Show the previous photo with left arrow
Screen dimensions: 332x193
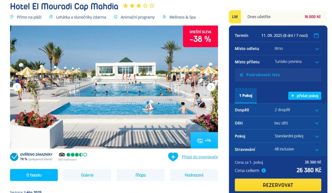pyautogui.click(x=17, y=87)
